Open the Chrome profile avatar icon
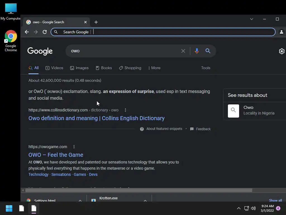286x215 pixels. click(282, 32)
